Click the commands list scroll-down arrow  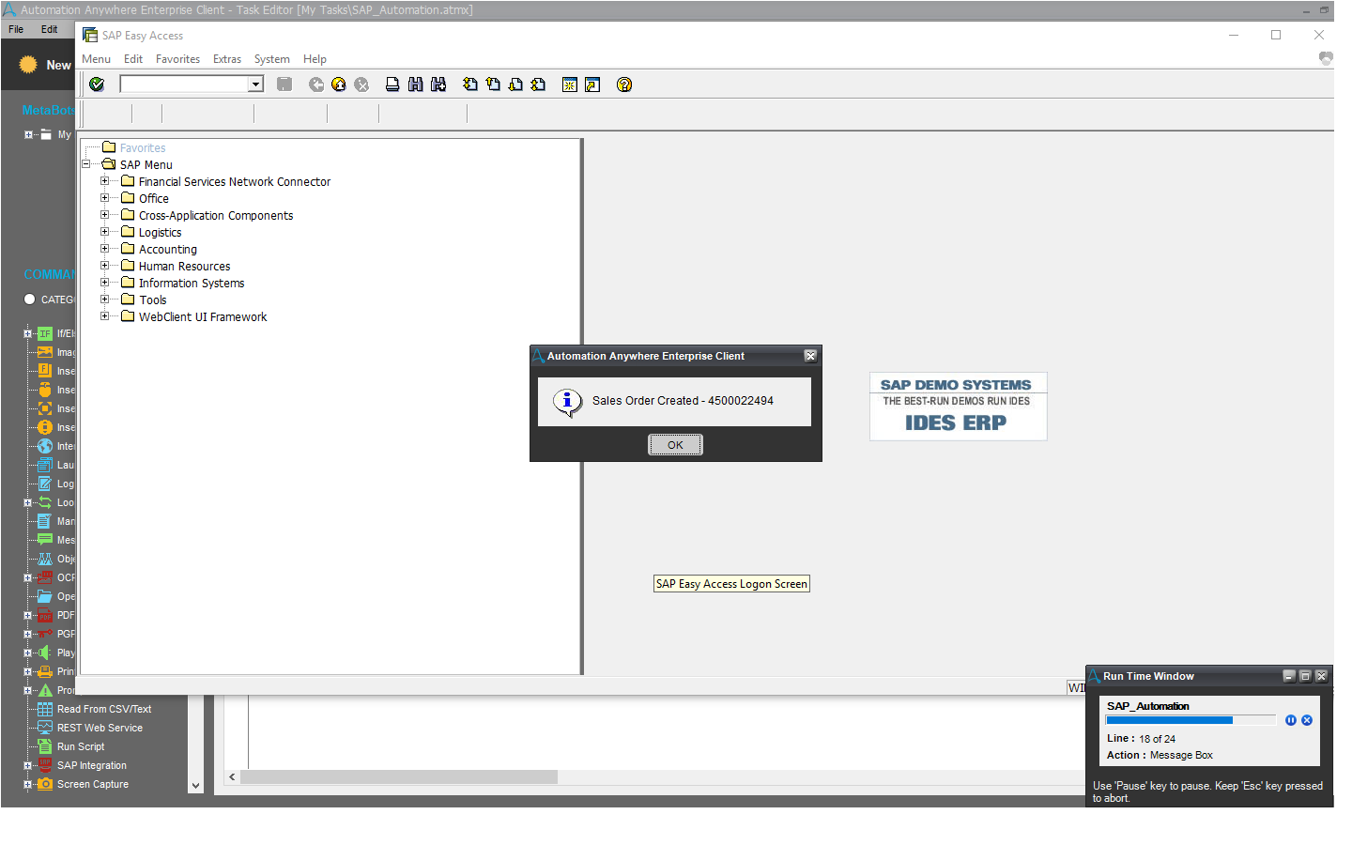pyautogui.click(x=195, y=786)
